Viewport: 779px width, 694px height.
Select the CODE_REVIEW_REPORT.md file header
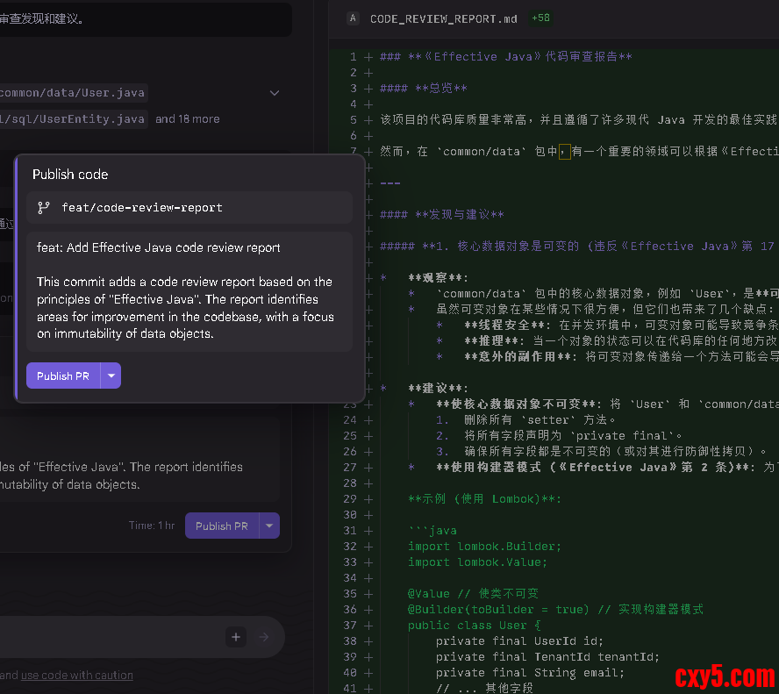[x=444, y=19]
